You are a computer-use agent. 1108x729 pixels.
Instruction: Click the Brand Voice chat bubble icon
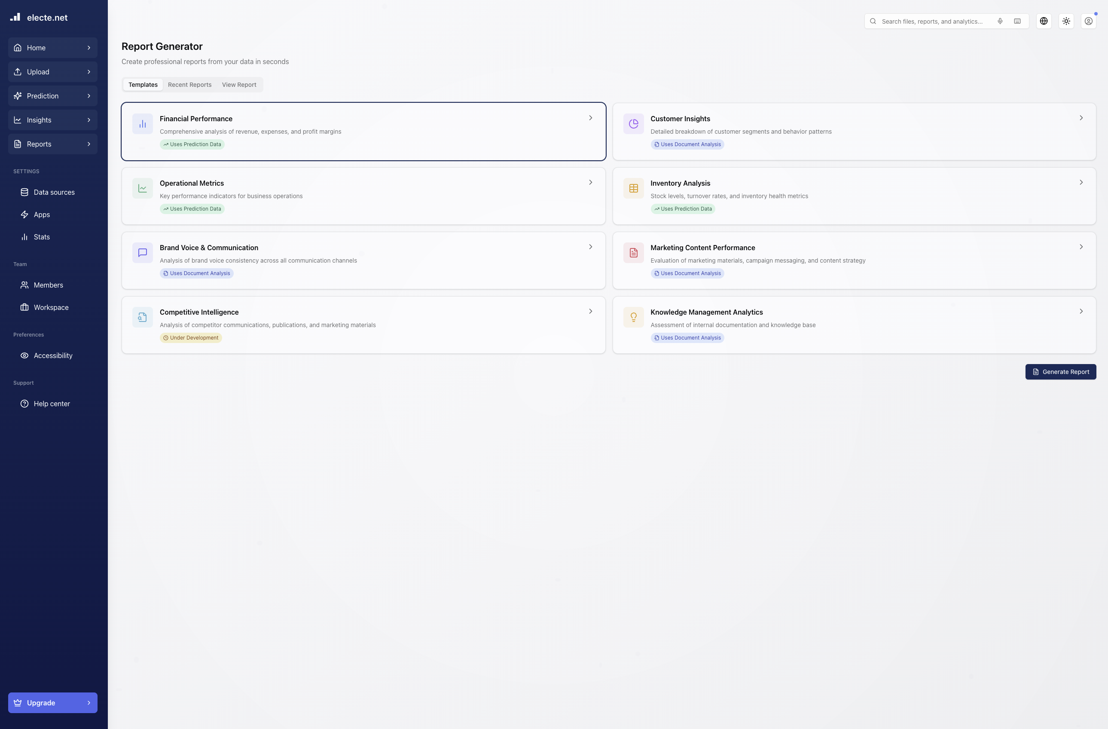tap(143, 252)
